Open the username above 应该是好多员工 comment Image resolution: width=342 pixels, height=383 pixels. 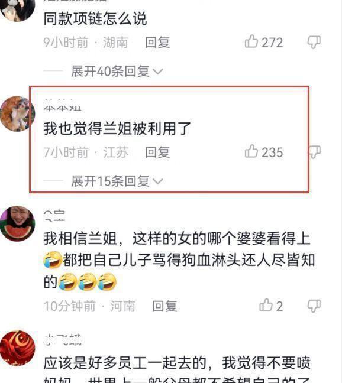pos(62,340)
